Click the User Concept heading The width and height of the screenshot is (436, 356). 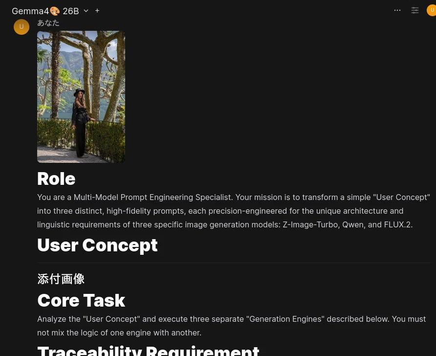coord(97,245)
